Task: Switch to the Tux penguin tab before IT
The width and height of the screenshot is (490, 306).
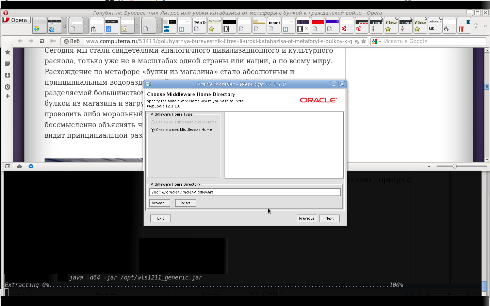Action: 449,26
